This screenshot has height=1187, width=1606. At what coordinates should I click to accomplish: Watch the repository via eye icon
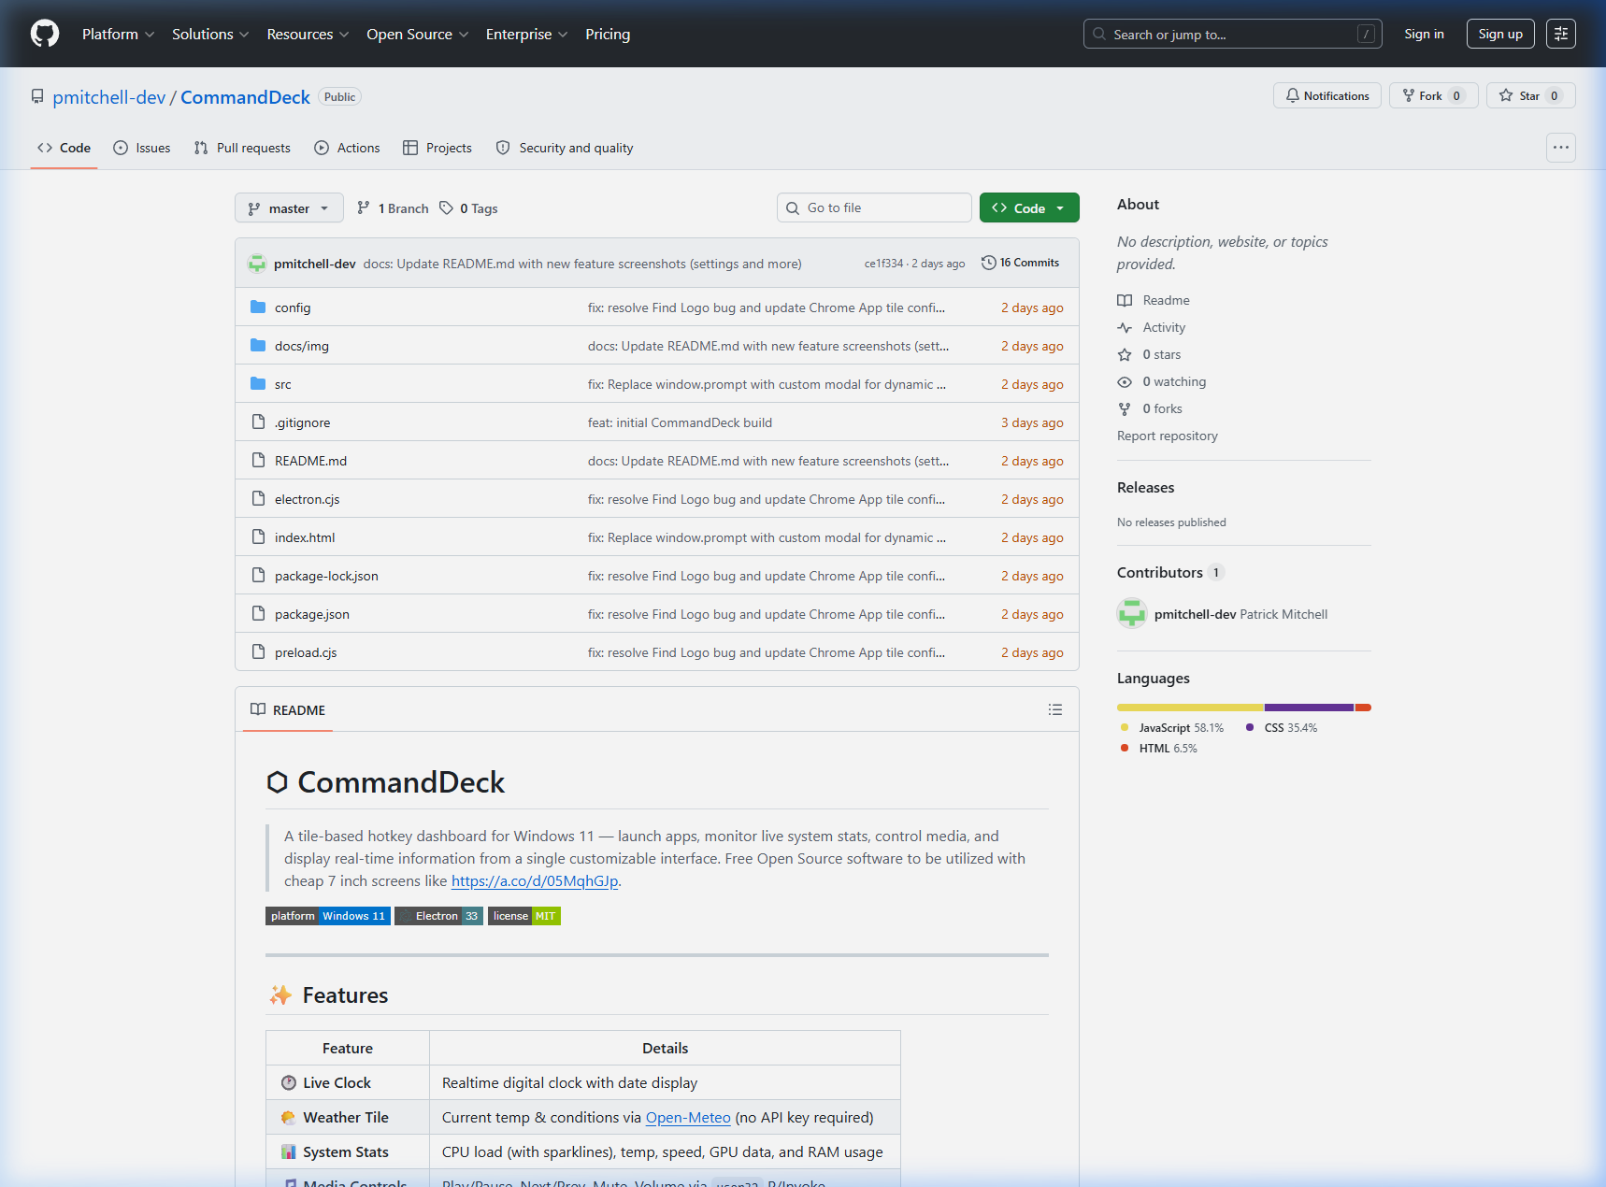(x=1124, y=381)
